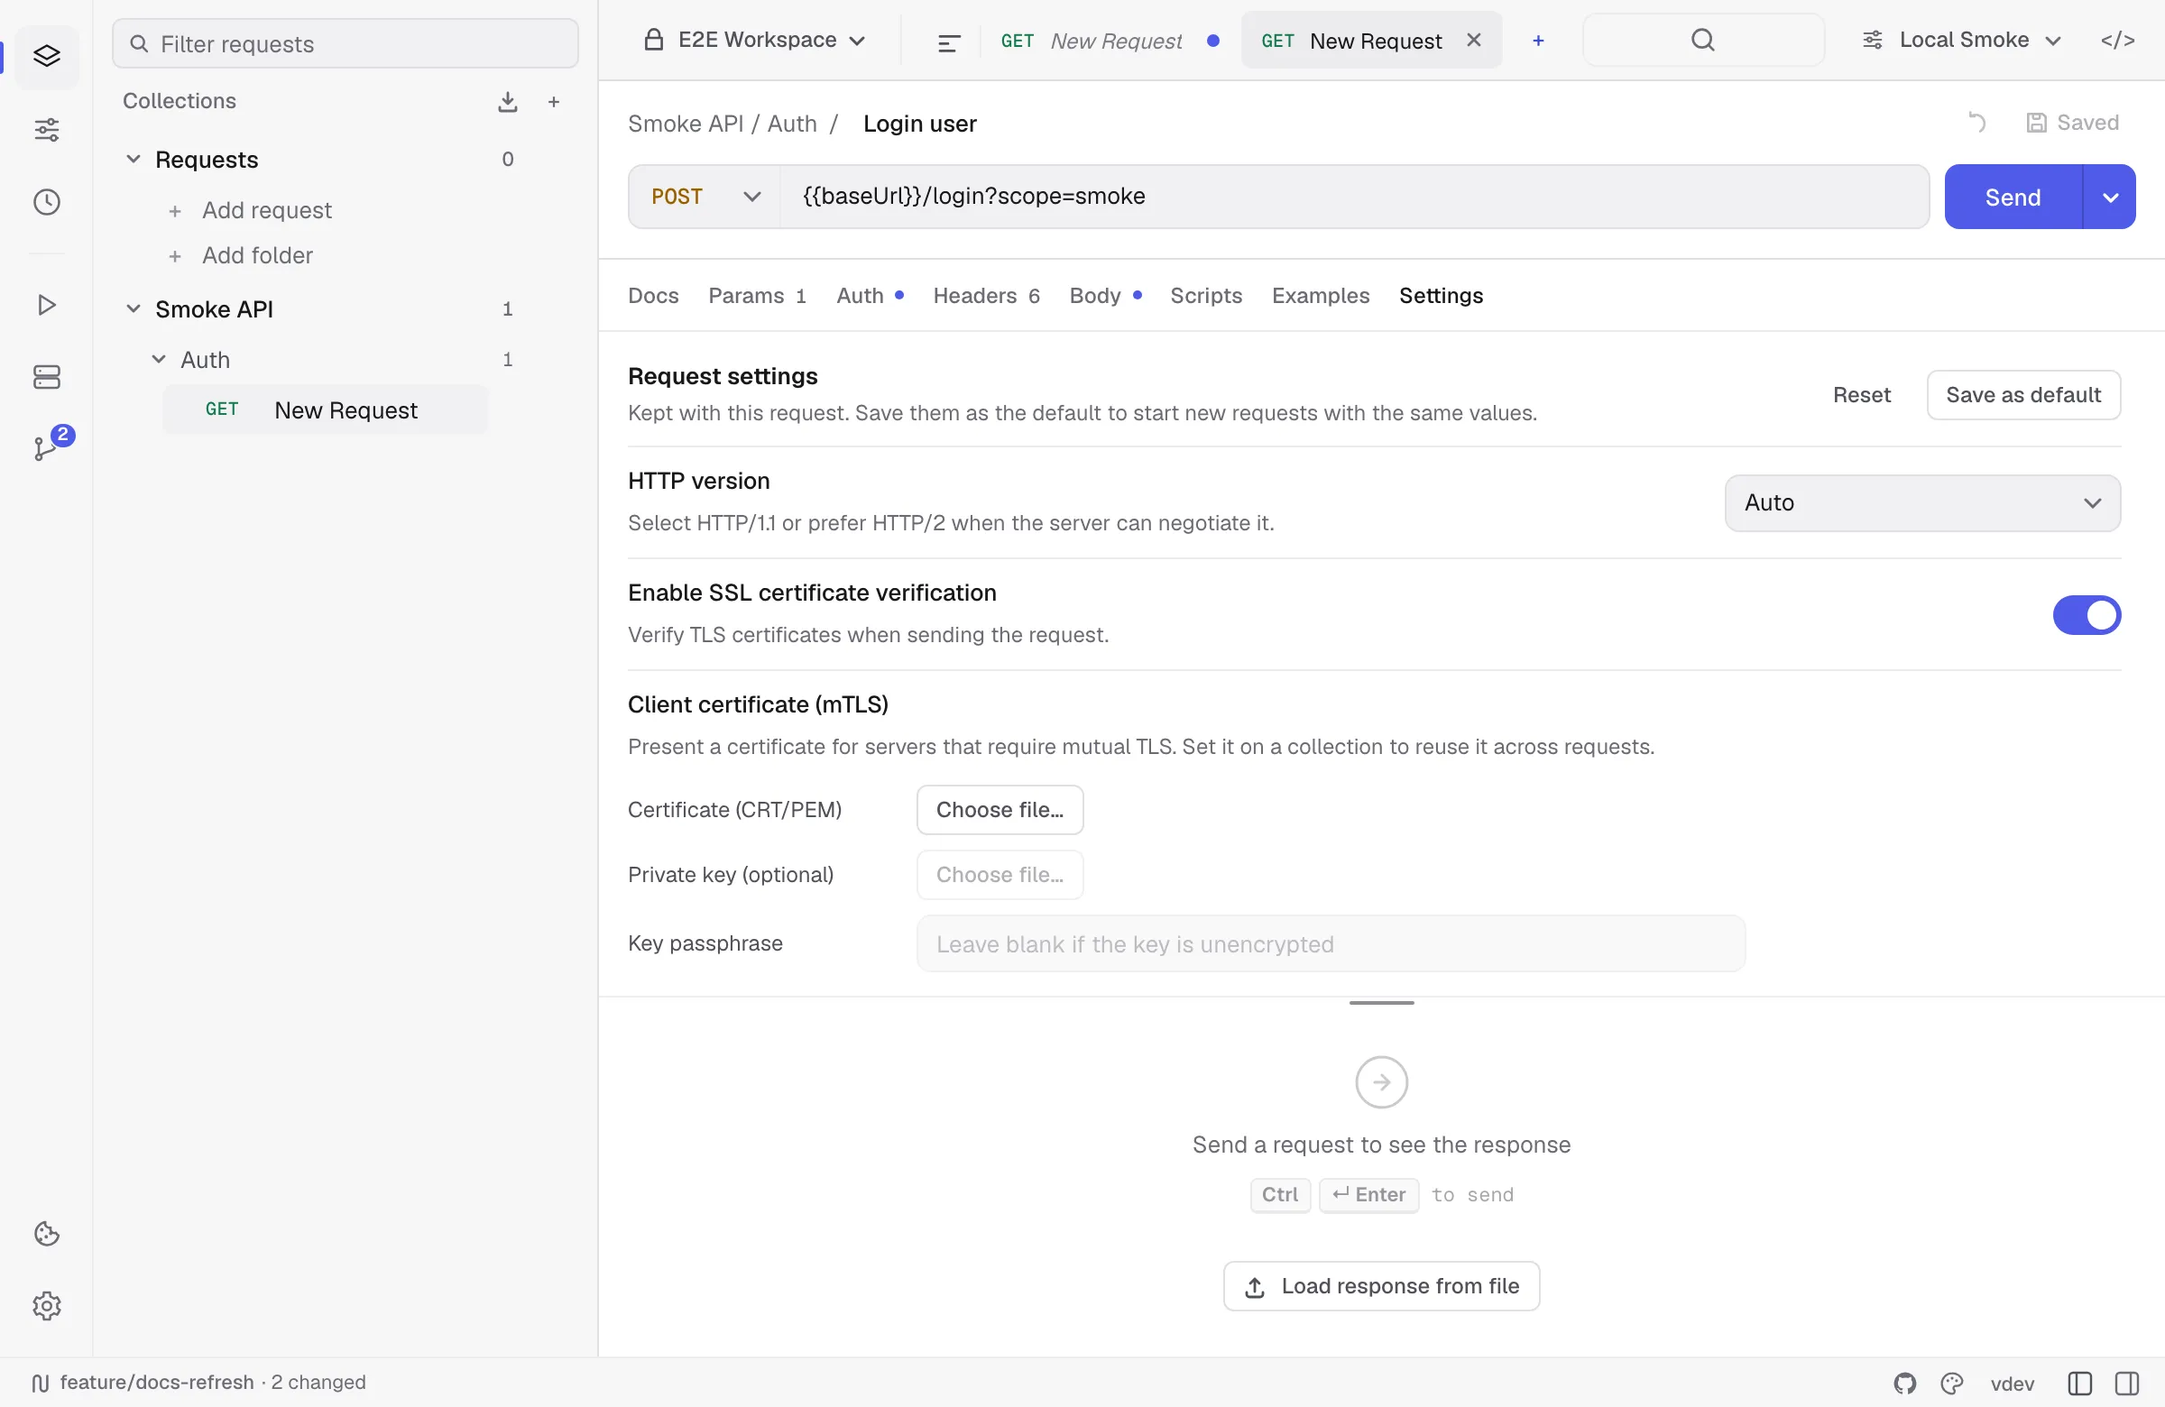2165x1407 pixels.
Task: Open the POST method dropdown
Action: [x=705, y=197]
